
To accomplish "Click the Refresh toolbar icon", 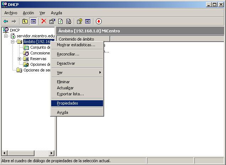I will click(x=60, y=21).
